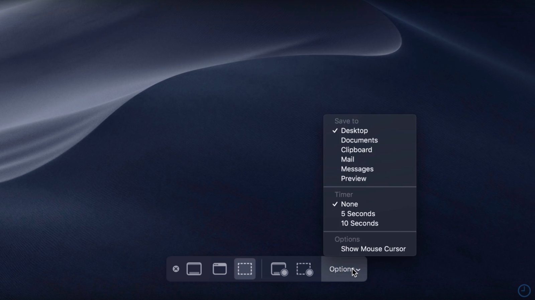The image size is (535, 300).
Task: Set timer to None
Action: pyautogui.click(x=349, y=204)
